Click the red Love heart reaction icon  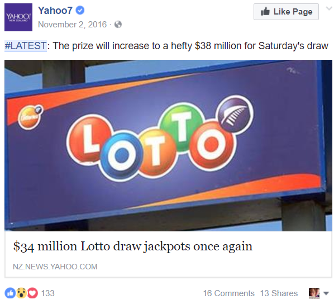[x=32, y=293]
